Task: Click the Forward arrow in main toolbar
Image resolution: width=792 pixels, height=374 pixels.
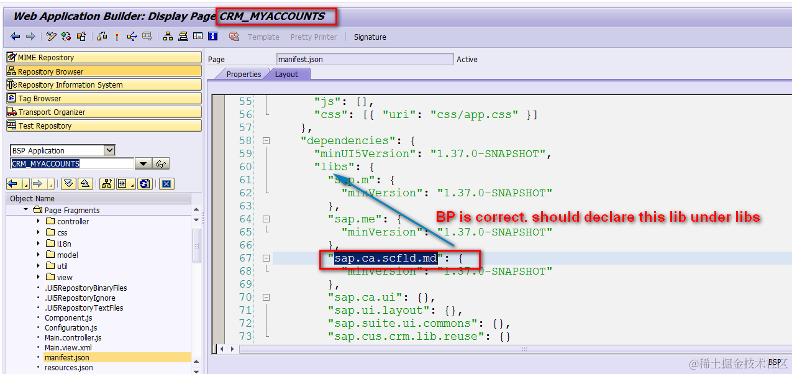Action: (x=30, y=37)
